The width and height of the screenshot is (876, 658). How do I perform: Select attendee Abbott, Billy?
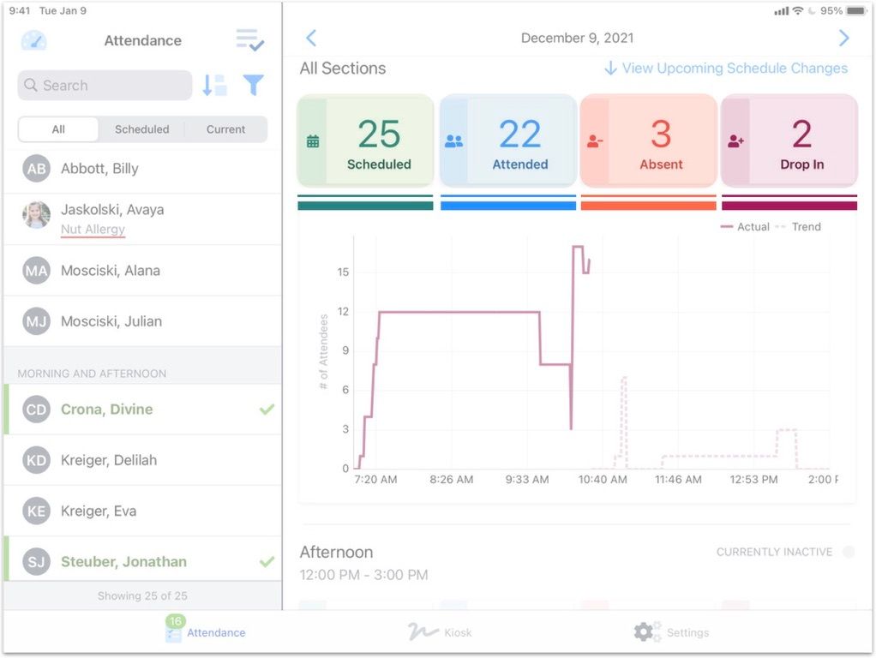click(142, 169)
